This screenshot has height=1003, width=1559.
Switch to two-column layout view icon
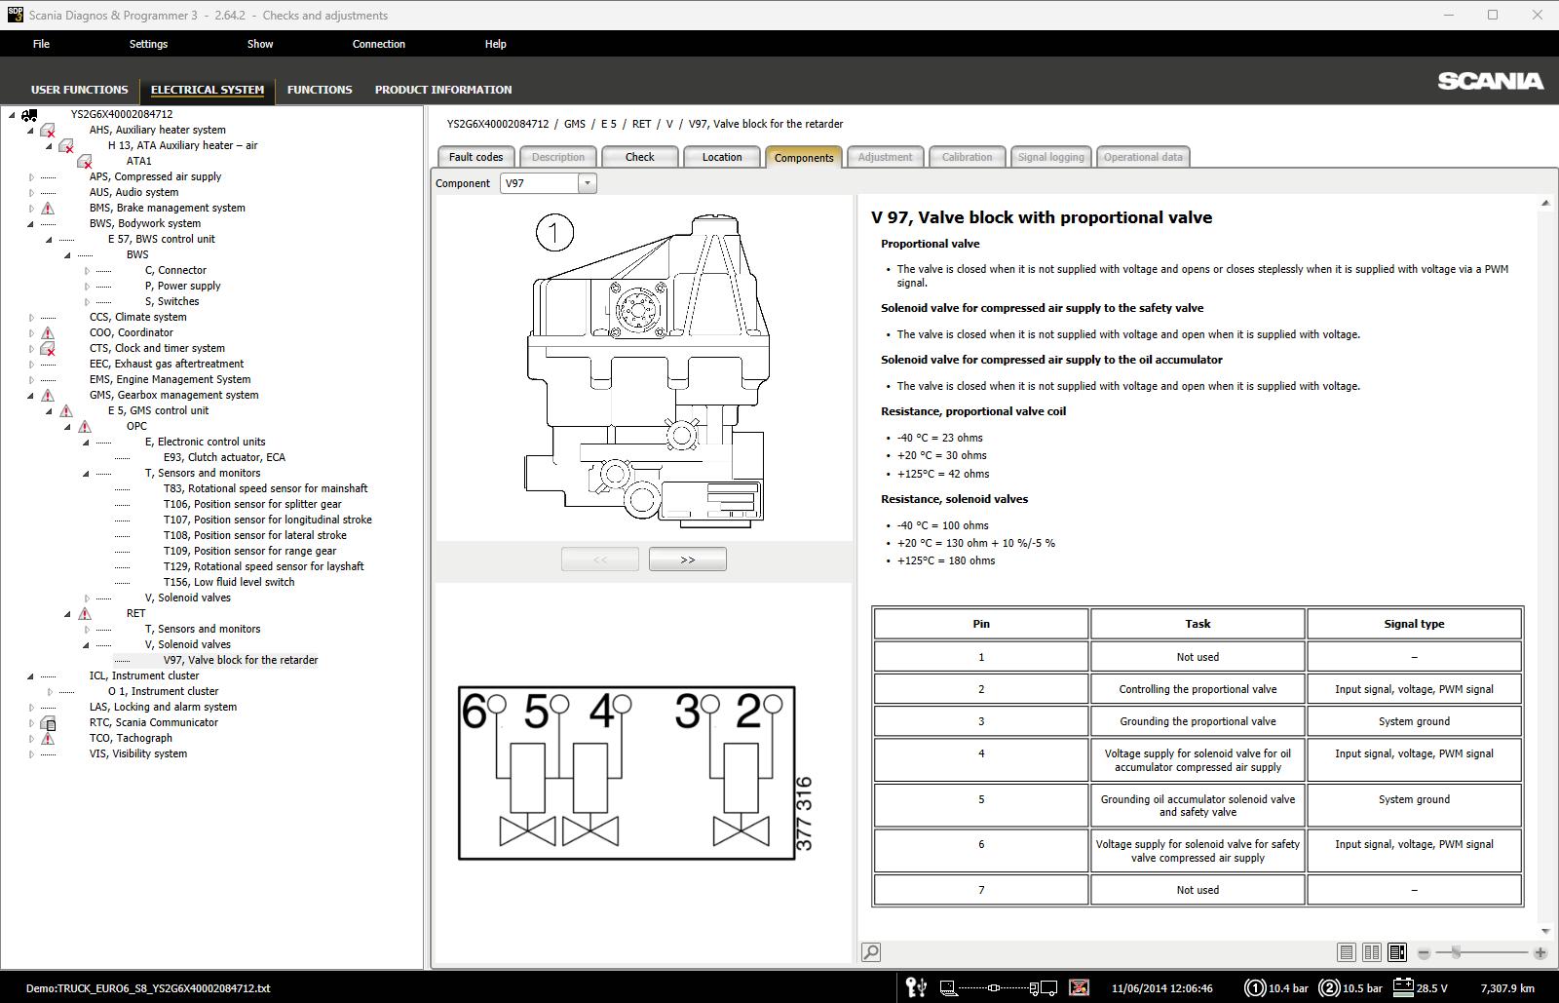coord(1372,952)
